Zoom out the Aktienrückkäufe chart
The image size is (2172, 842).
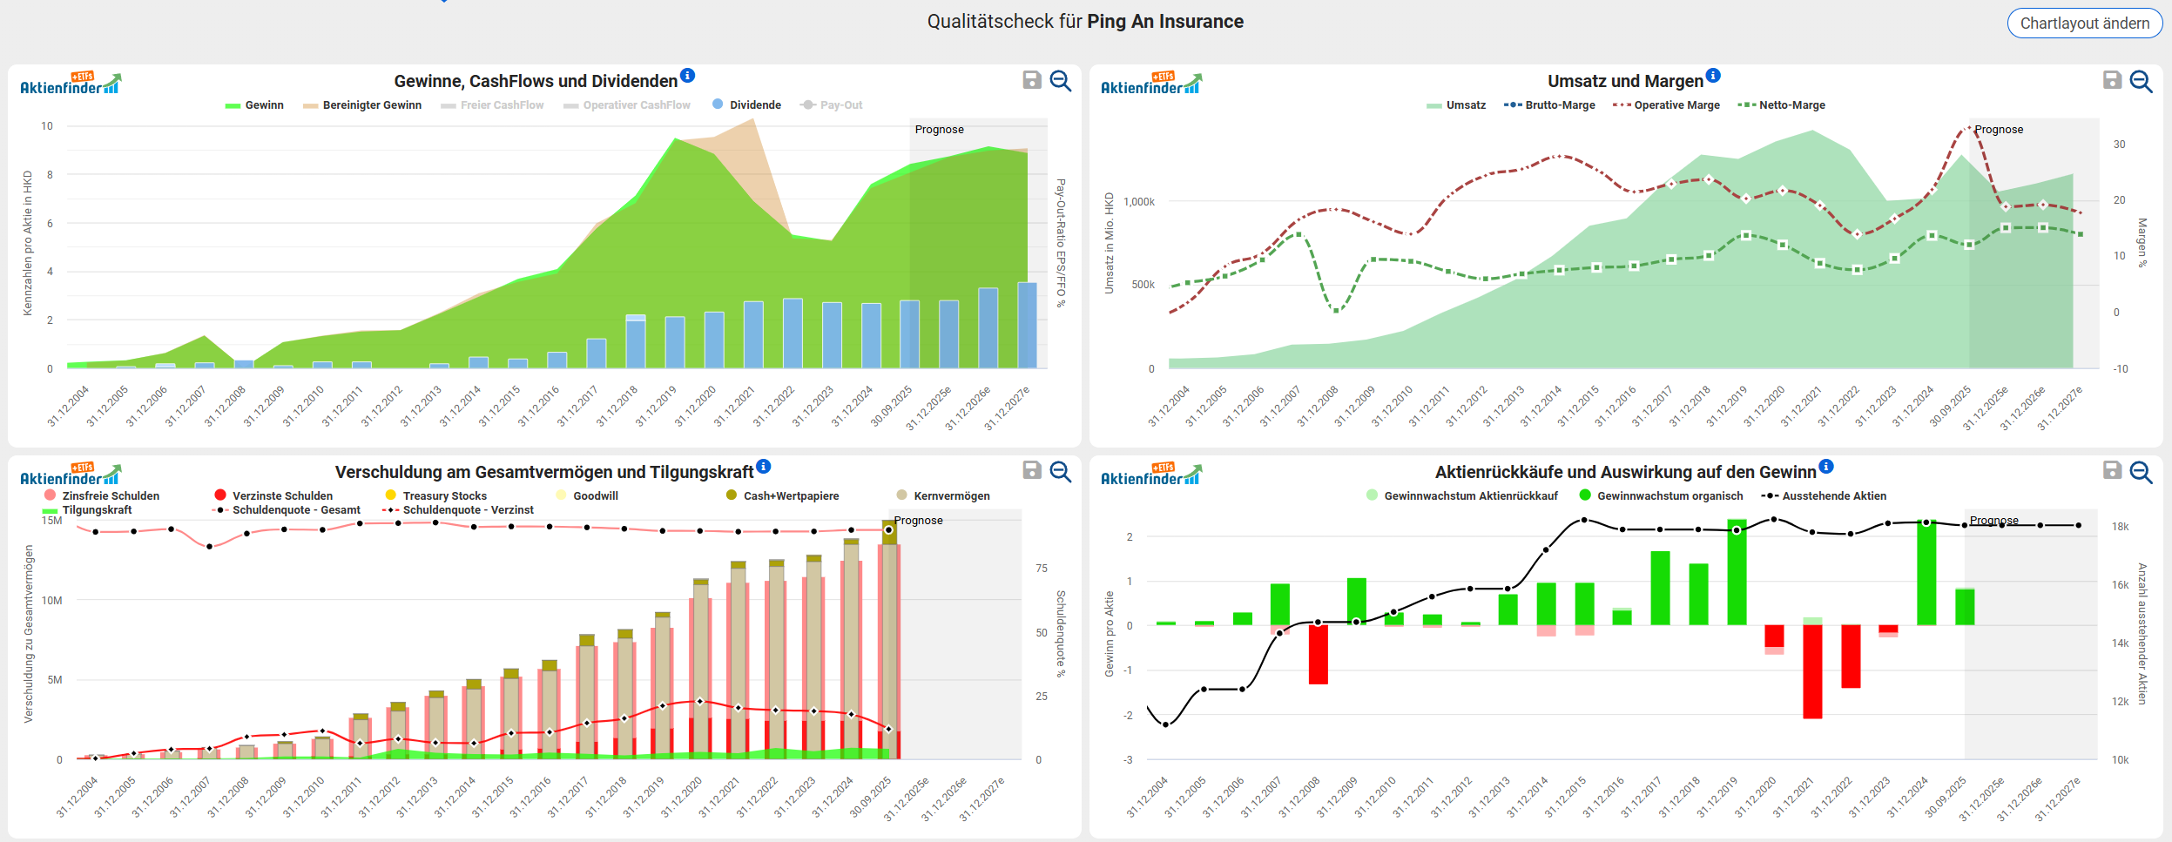click(2141, 471)
